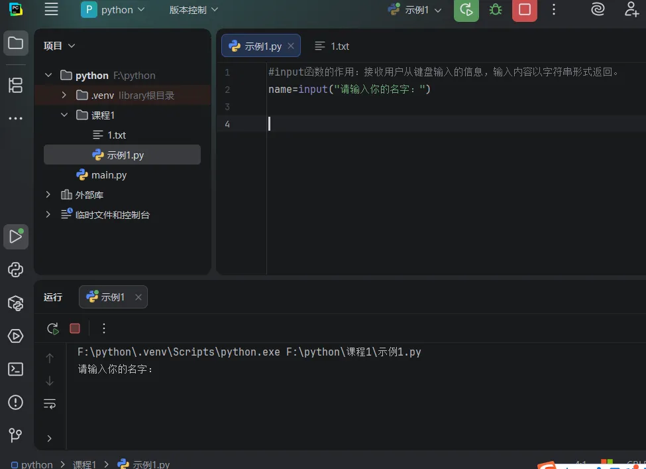Rerun 示例1 with the green button

point(466,9)
